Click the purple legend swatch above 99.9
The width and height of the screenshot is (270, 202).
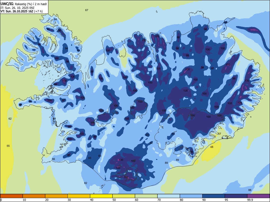tap(258, 196)
